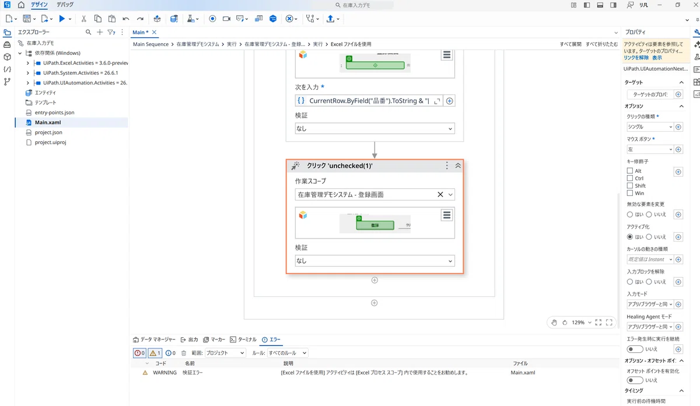700x406 pixels.
Task: Expand the UiPath.Excel.Activities dependency
Action: pyautogui.click(x=28, y=63)
